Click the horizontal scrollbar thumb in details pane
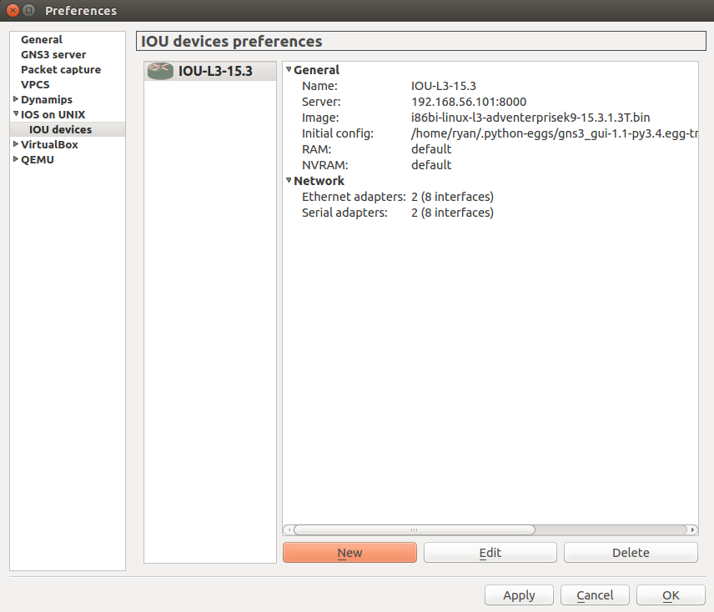This screenshot has width=714, height=612. click(415, 529)
